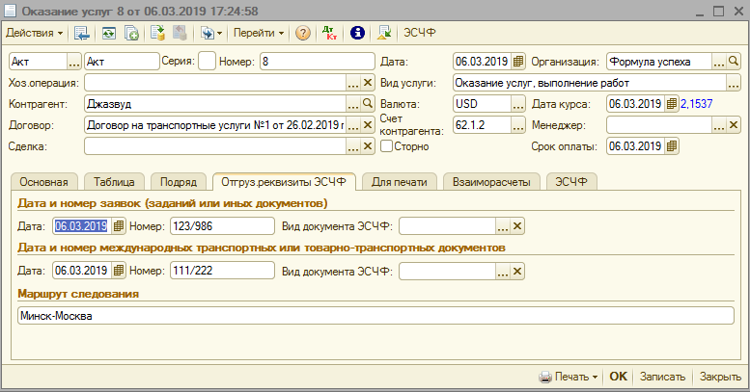Click the copy document icon with plus
Viewport: 750px width, 392px height.
tap(131, 33)
